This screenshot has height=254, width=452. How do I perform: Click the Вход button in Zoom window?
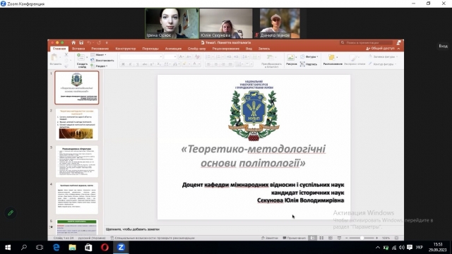pos(443,46)
